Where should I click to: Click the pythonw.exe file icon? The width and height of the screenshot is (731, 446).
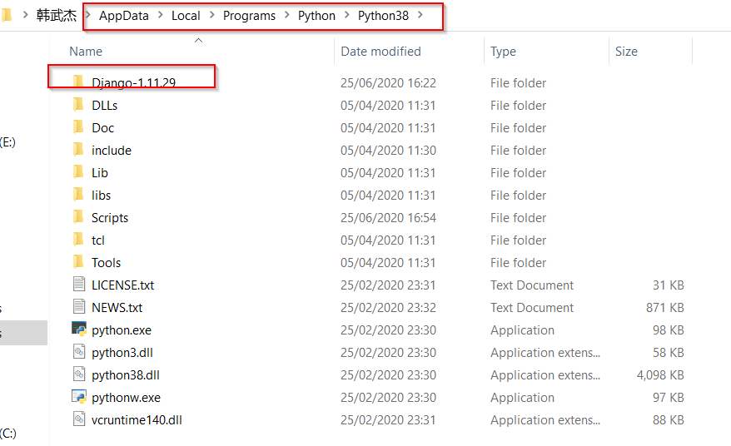(x=79, y=397)
